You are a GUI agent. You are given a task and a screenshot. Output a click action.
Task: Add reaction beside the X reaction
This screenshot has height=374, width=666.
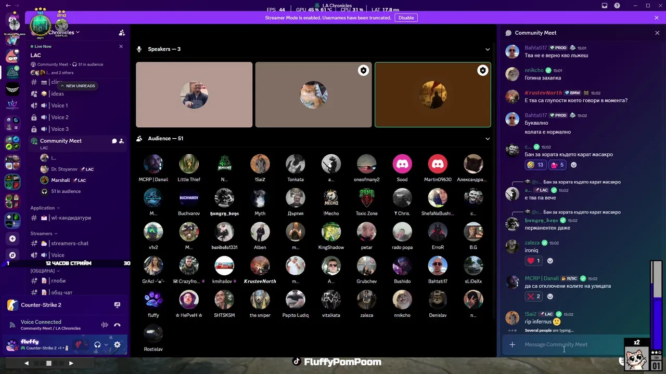(x=550, y=297)
